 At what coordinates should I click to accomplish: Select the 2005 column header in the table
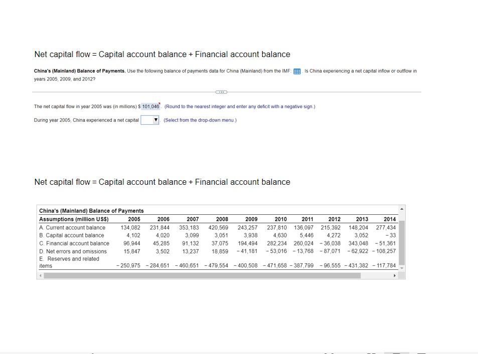point(134,219)
